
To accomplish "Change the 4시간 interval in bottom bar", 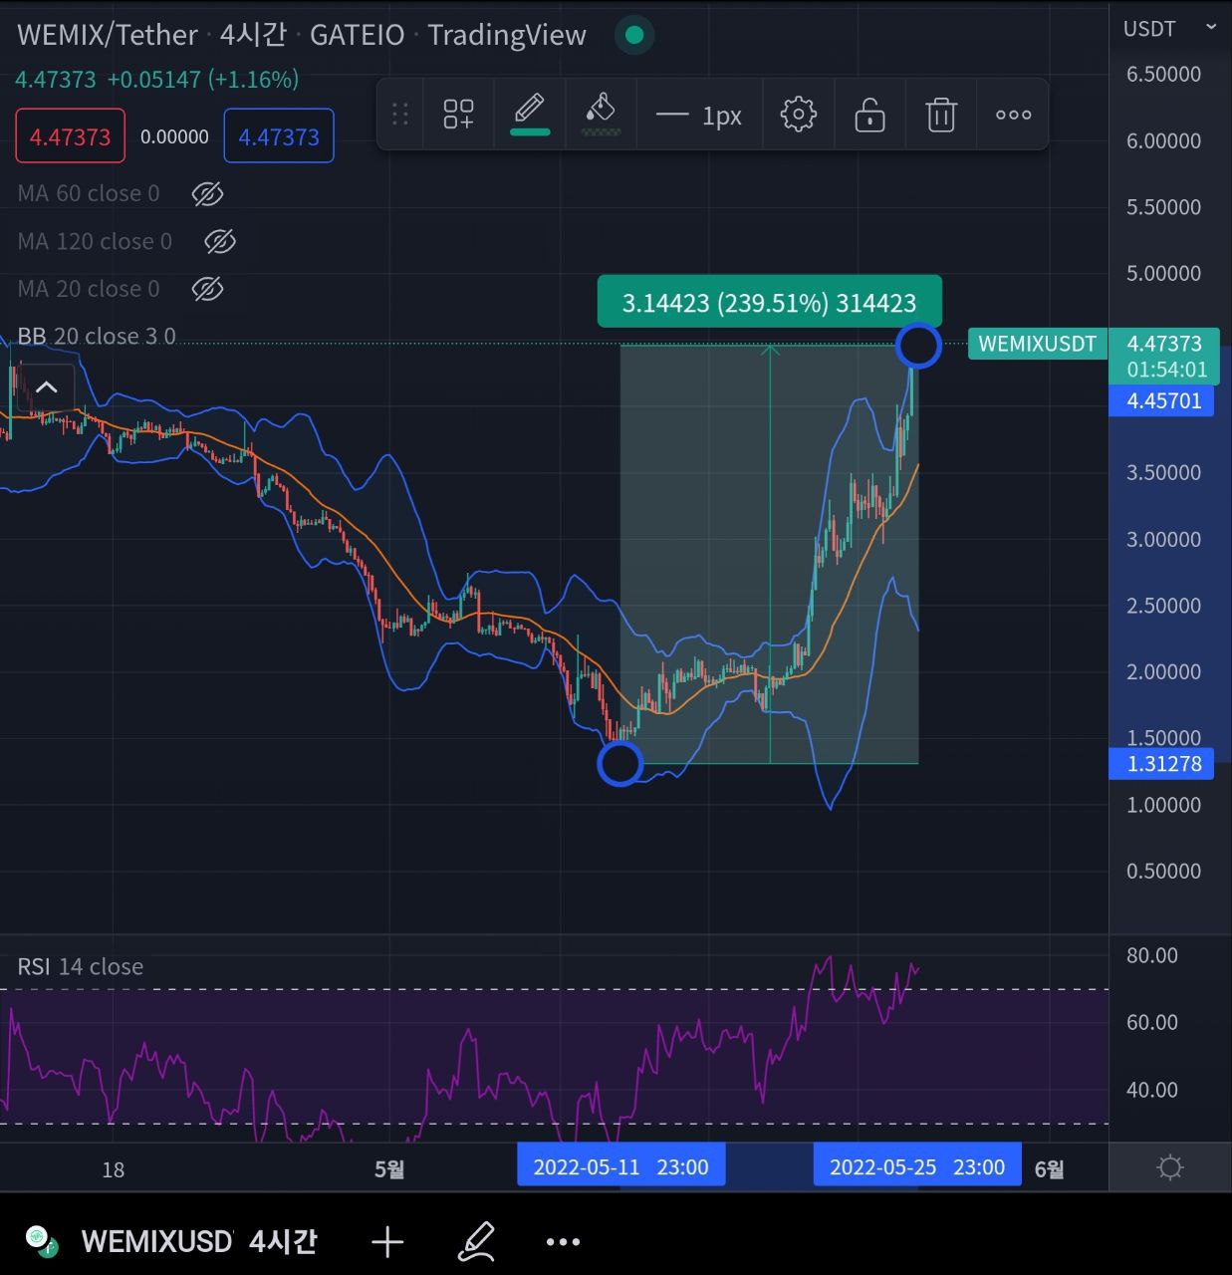I will (283, 1241).
